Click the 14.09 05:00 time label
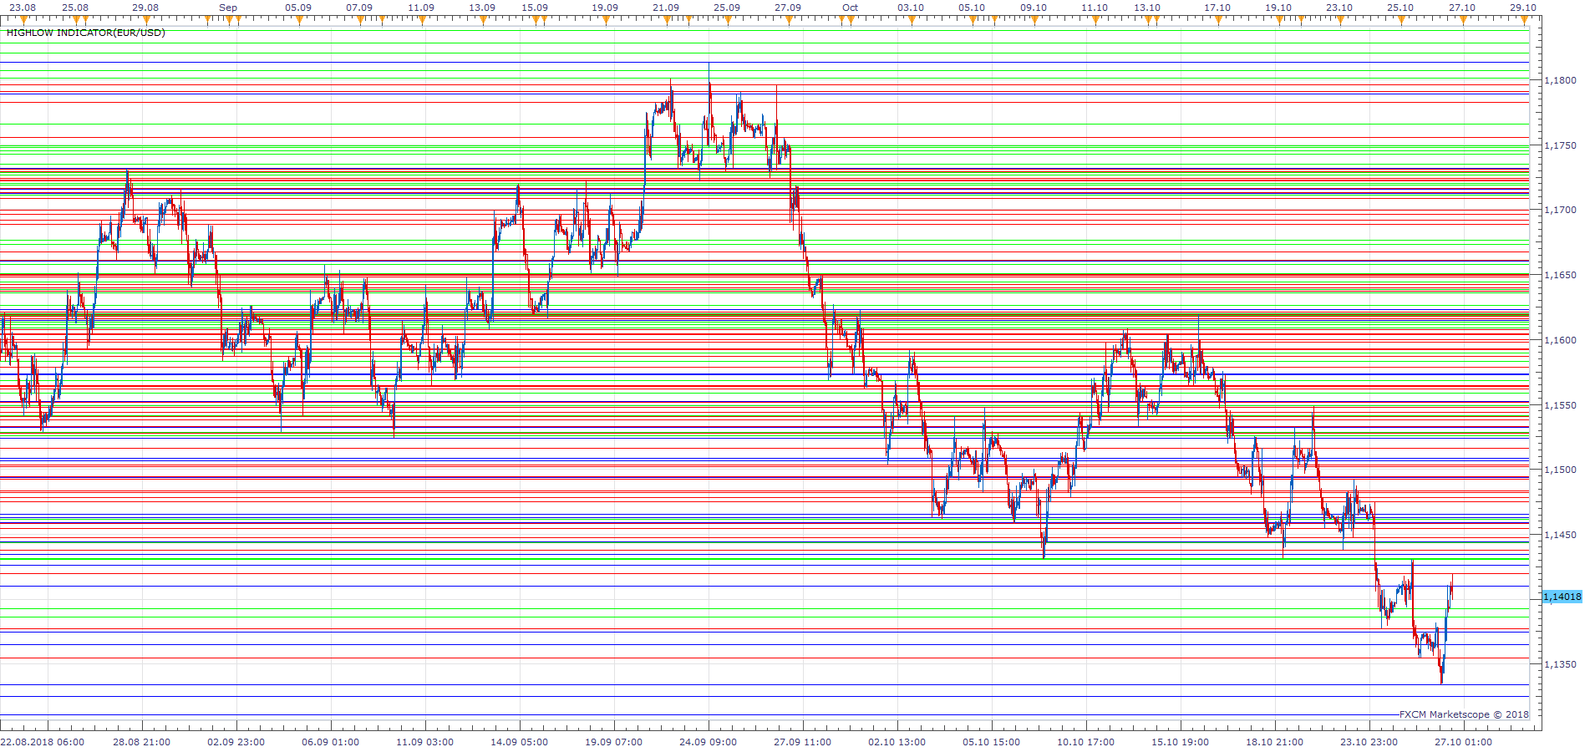Screen dimensions: 1590x752 (520, 742)
